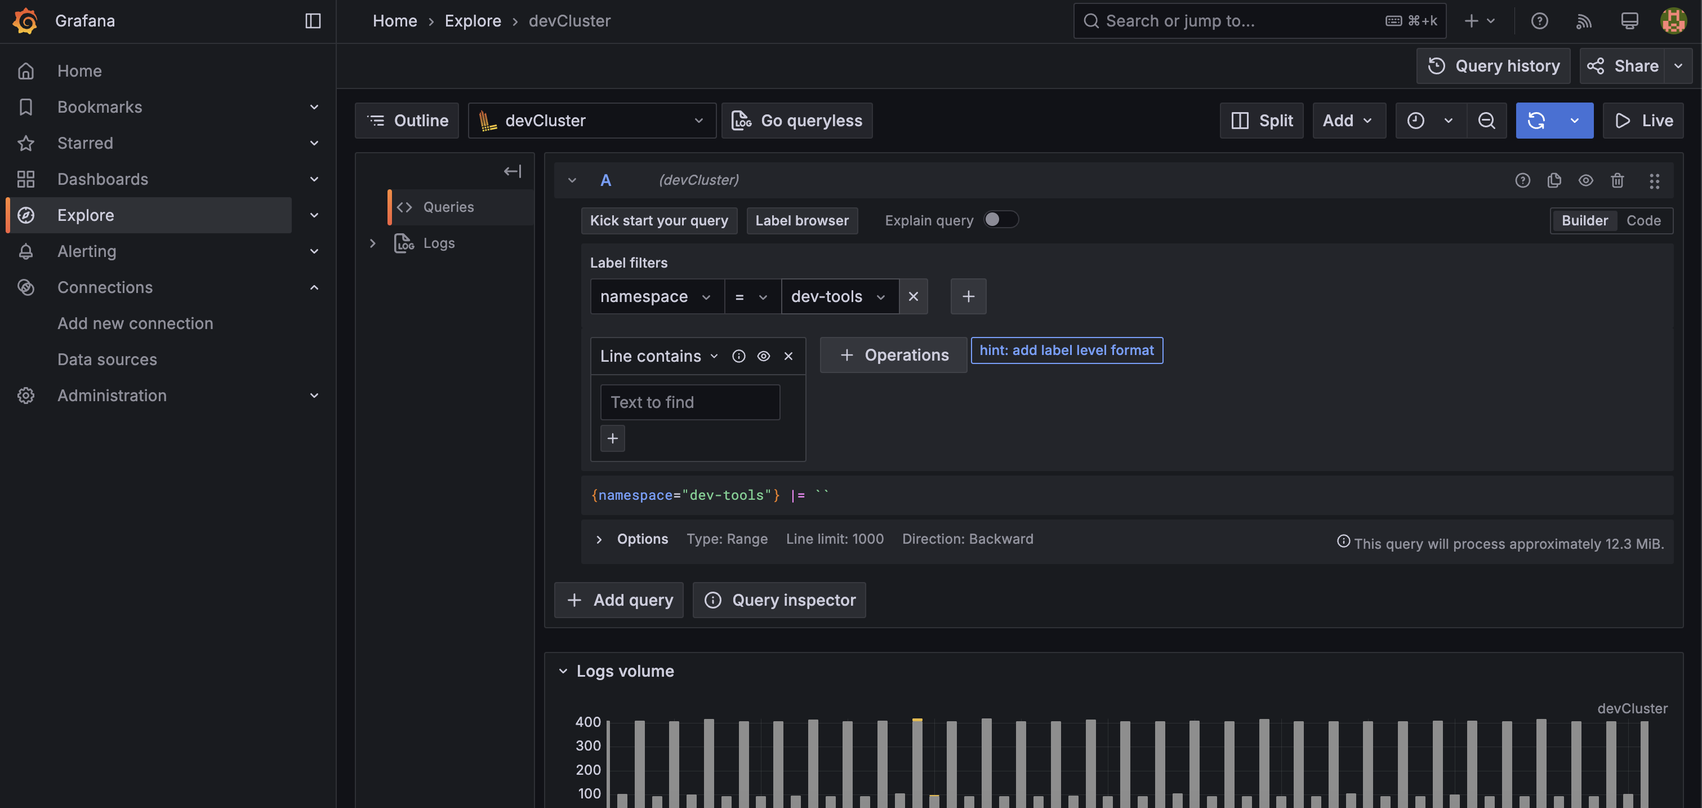Dock the sidebar menu panel icon
Screen dimensions: 1702x808
coord(313,21)
